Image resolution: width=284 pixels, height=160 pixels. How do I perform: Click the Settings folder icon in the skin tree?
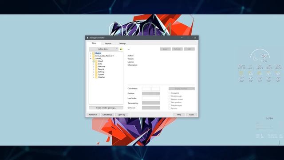coord(96,72)
